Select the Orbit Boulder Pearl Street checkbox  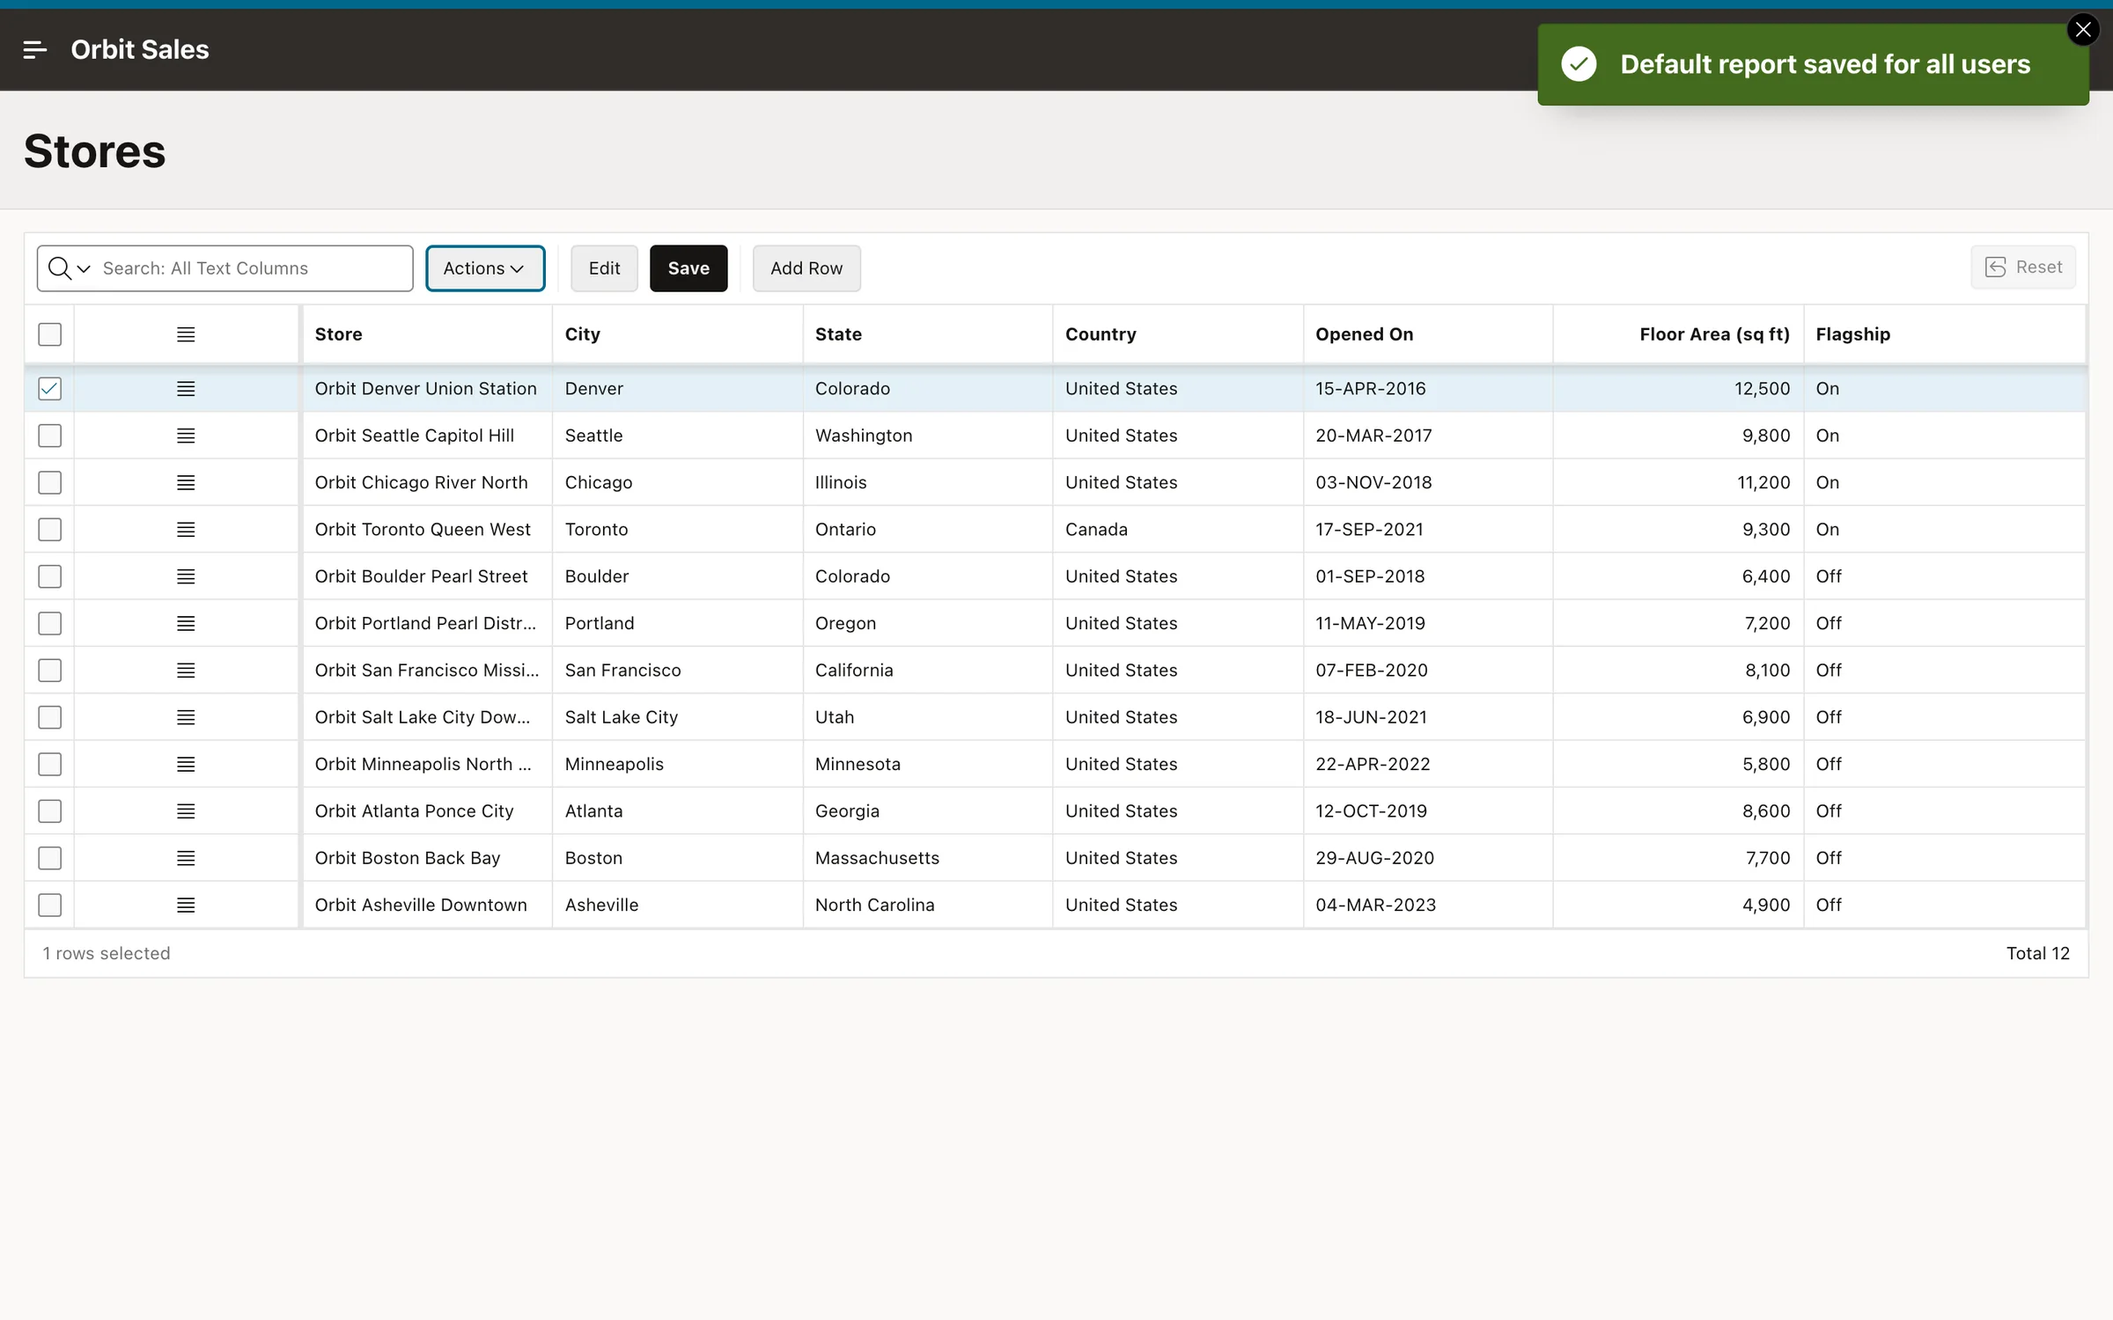coord(50,576)
